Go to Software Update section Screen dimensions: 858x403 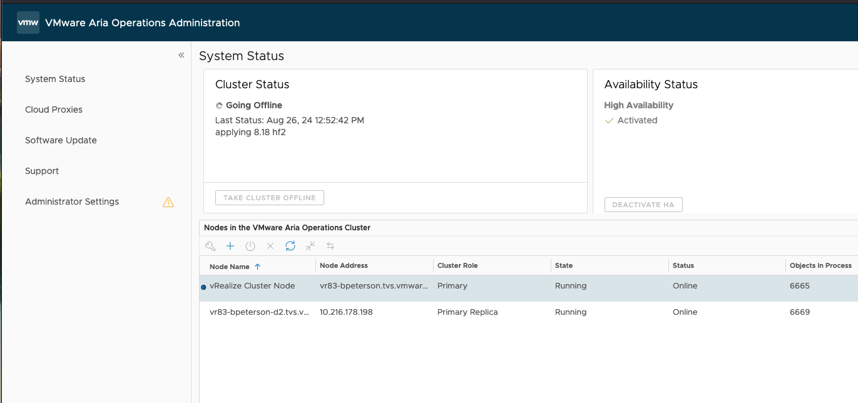click(61, 140)
